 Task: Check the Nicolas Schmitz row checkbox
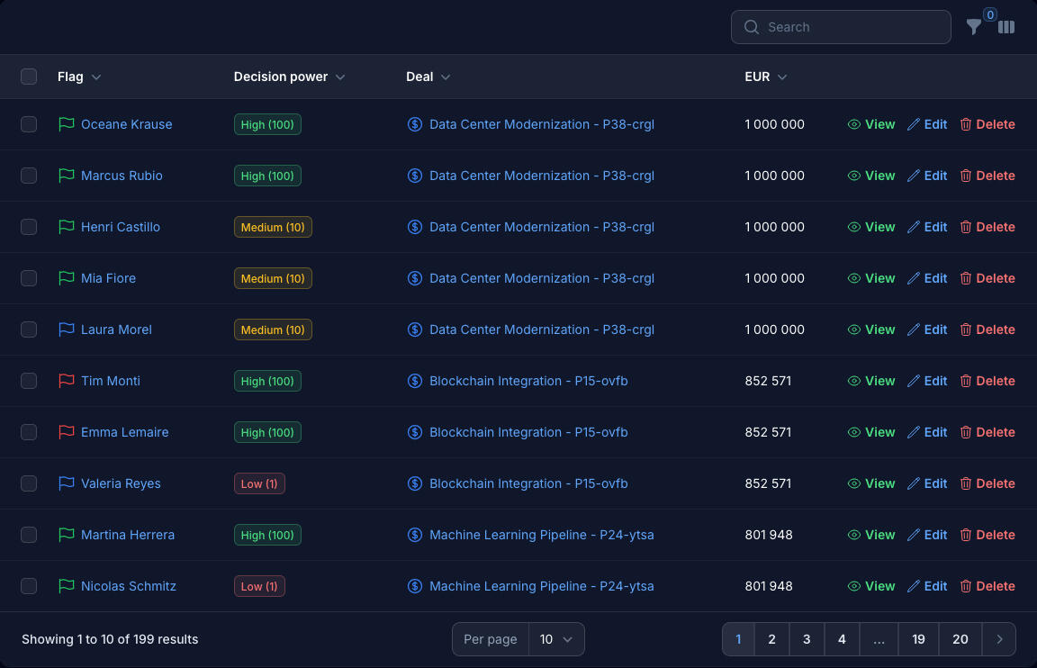coord(29,586)
